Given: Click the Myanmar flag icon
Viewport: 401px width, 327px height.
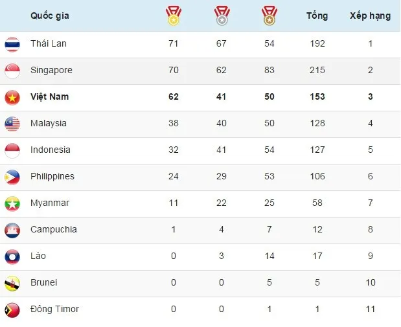Looking at the screenshot, I should click(x=12, y=204).
